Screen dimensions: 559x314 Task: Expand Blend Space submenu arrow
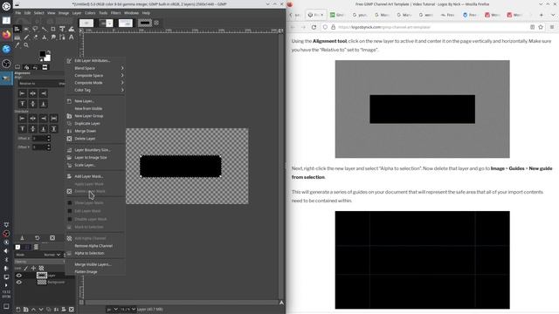[122, 68]
